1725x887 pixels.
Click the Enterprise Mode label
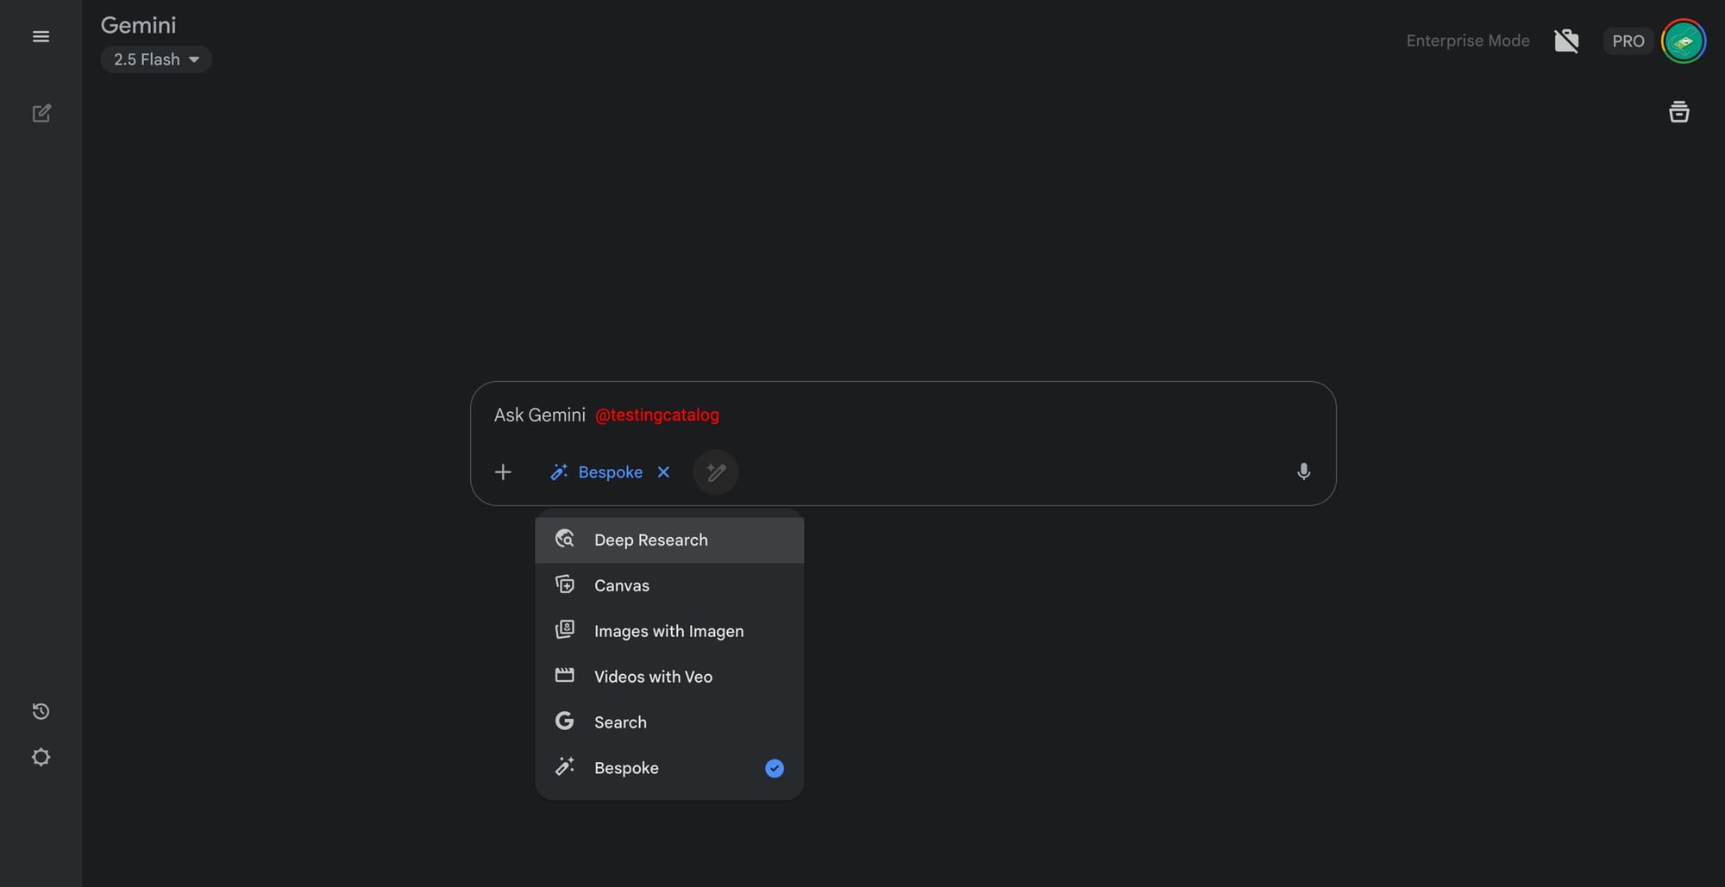[1468, 41]
